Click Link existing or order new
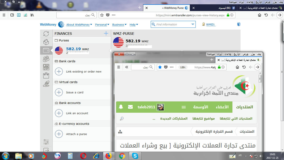This screenshot has height=160, width=284. click(x=84, y=72)
